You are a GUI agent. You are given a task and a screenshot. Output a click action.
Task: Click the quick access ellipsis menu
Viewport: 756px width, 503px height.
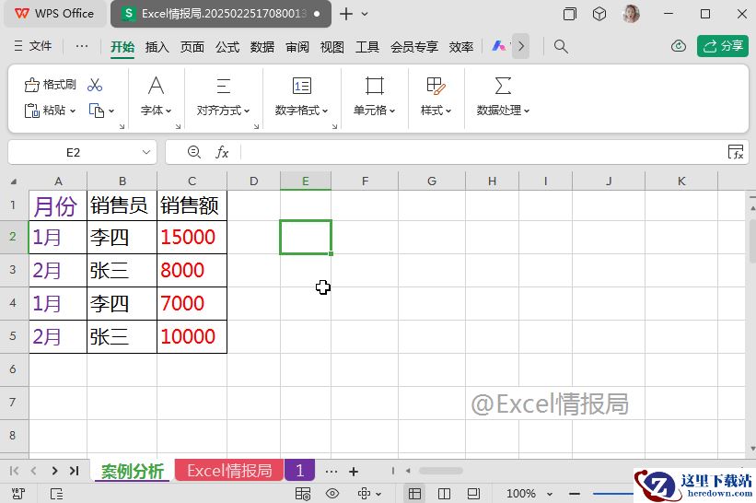pyautogui.click(x=82, y=46)
